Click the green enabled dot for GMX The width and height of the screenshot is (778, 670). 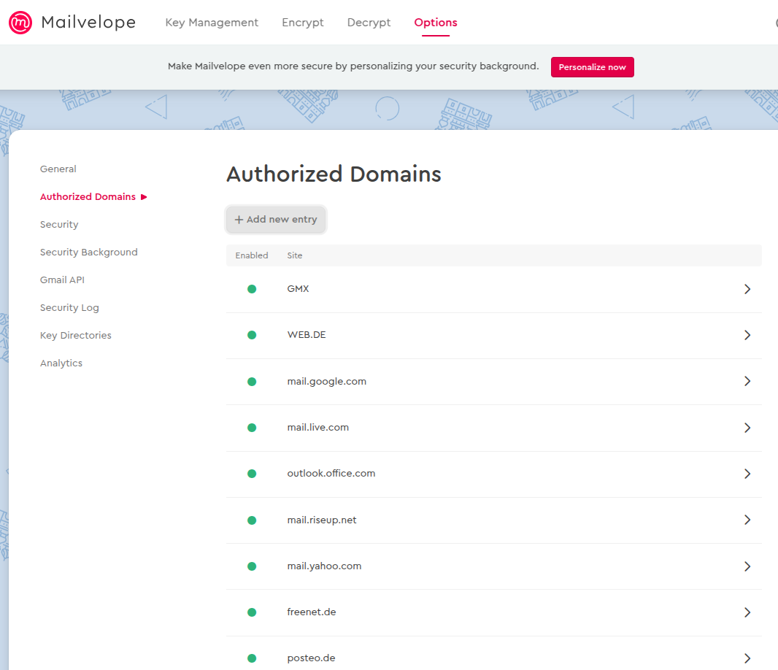pos(252,289)
